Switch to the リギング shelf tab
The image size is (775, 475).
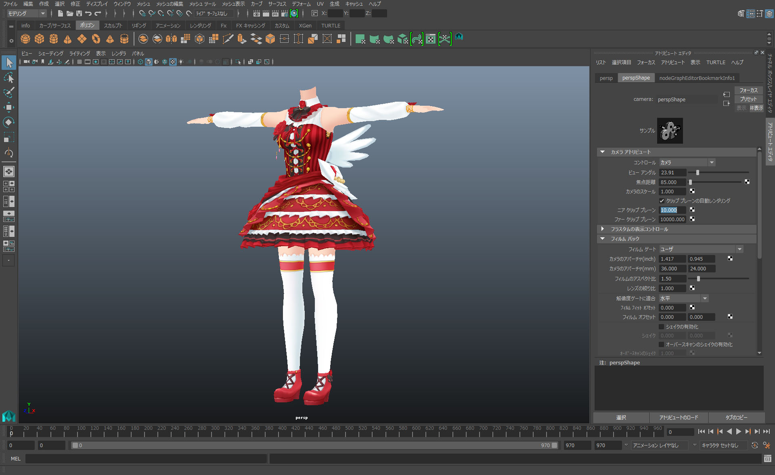coord(139,25)
